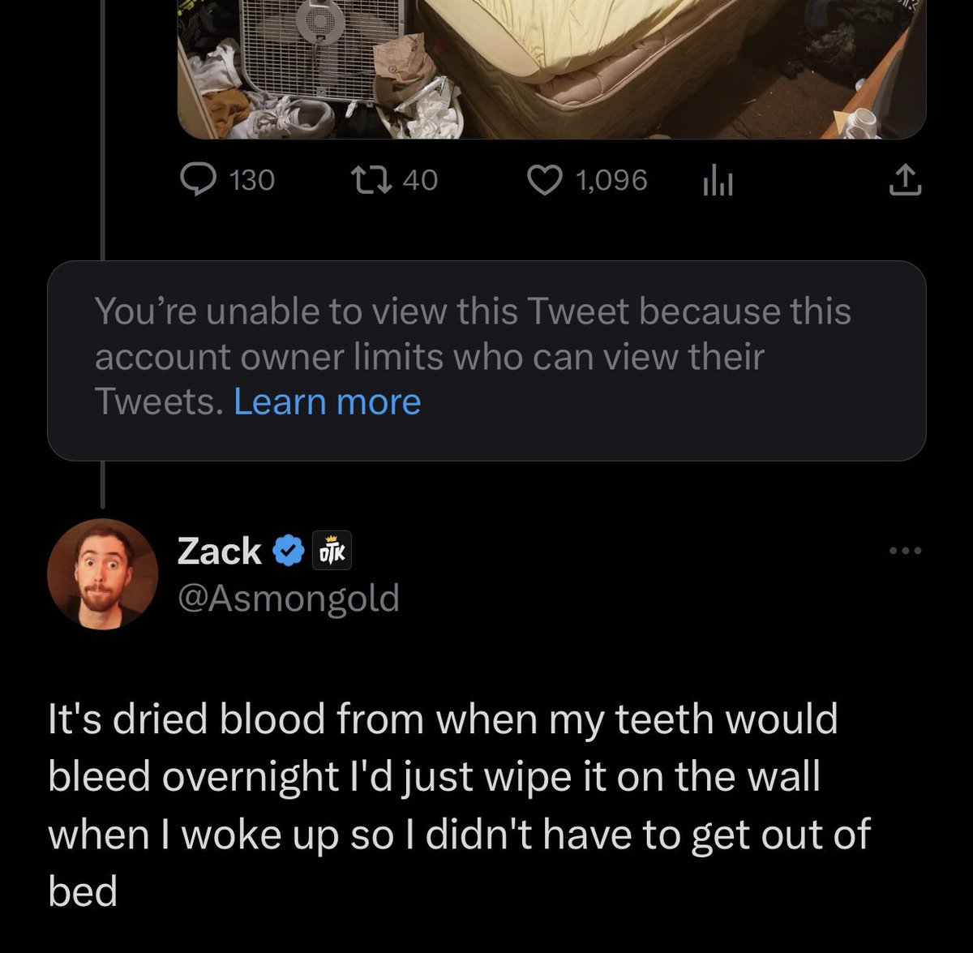The height and width of the screenshot is (953, 973).
Task: Click the 1,096 likes count
Action: (611, 180)
